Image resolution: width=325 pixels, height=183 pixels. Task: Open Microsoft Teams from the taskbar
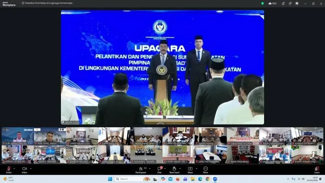pos(185,179)
